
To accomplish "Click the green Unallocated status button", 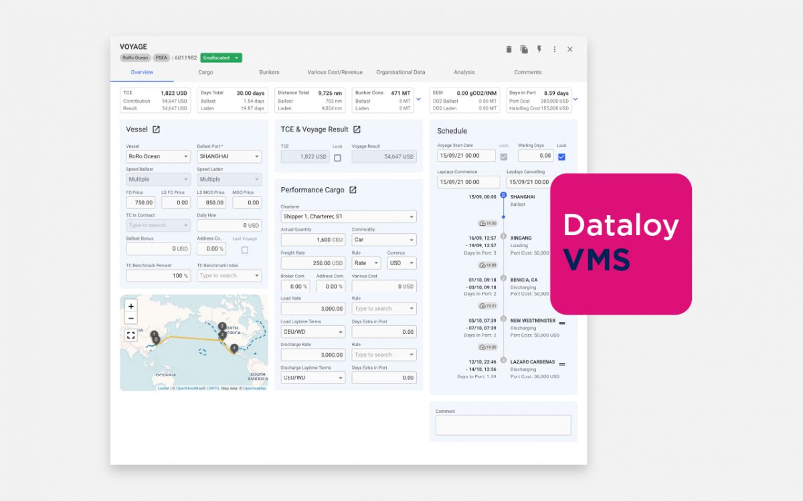I will (221, 57).
